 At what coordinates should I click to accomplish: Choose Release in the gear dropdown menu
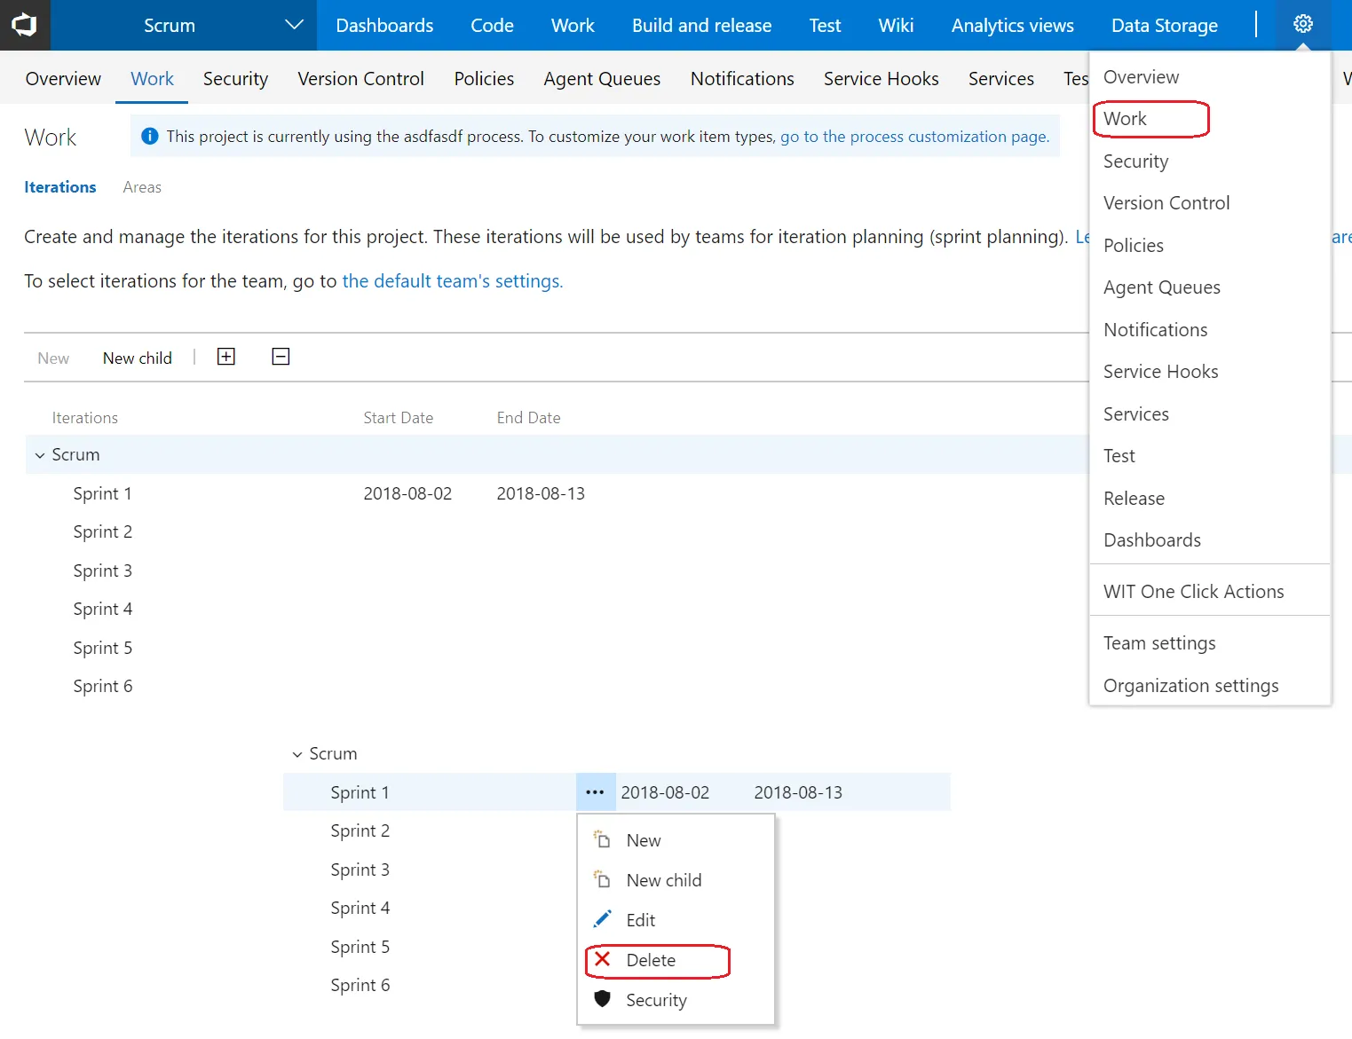pos(1134,499)
